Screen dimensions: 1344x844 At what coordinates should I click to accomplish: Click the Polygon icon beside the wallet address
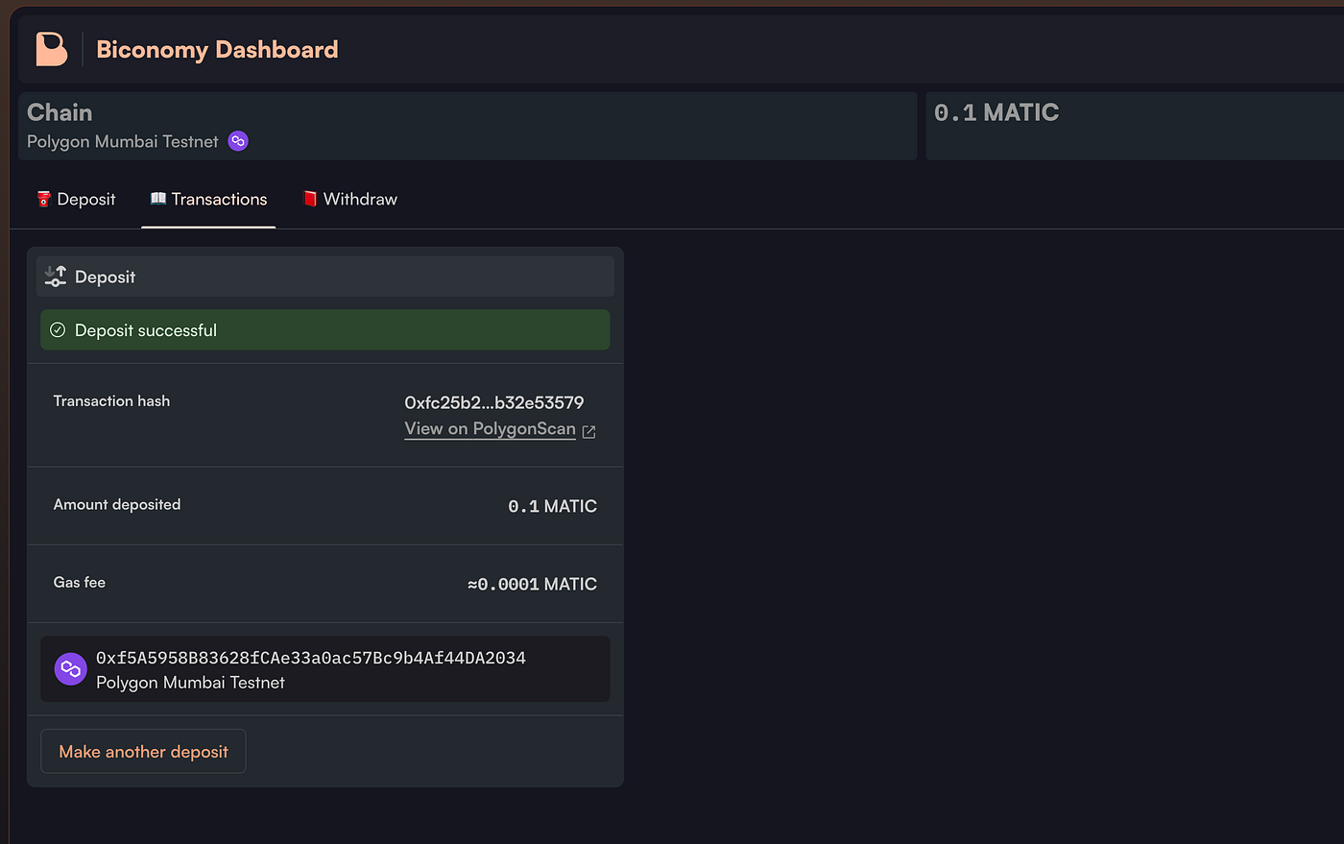point(69,668)
